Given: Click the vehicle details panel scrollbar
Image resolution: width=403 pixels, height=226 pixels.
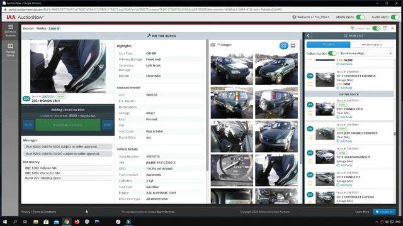Looking at the screenshot, I should pos(207,105).
